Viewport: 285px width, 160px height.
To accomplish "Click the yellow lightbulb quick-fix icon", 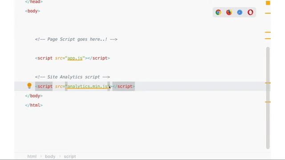I will coord(29,86).
